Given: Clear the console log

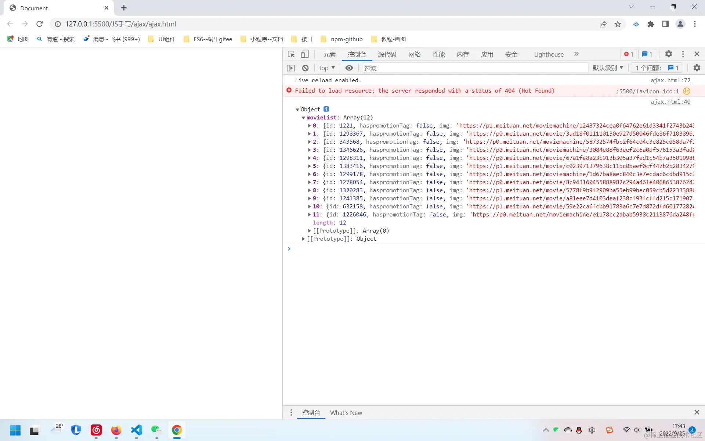Looking at the screenshot, I should 305,68.
